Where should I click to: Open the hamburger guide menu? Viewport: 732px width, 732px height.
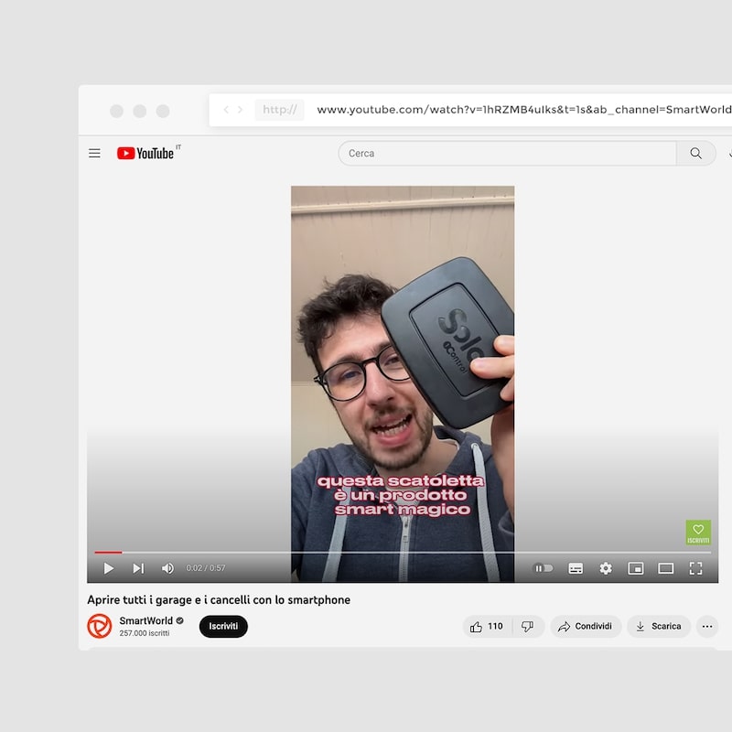(94, 154)
